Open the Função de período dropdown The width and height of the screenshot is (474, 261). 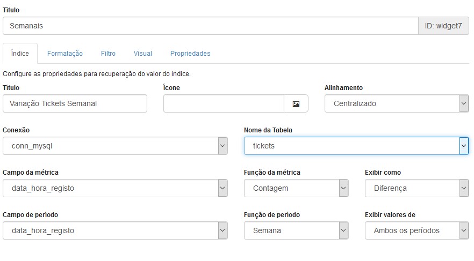296,230
